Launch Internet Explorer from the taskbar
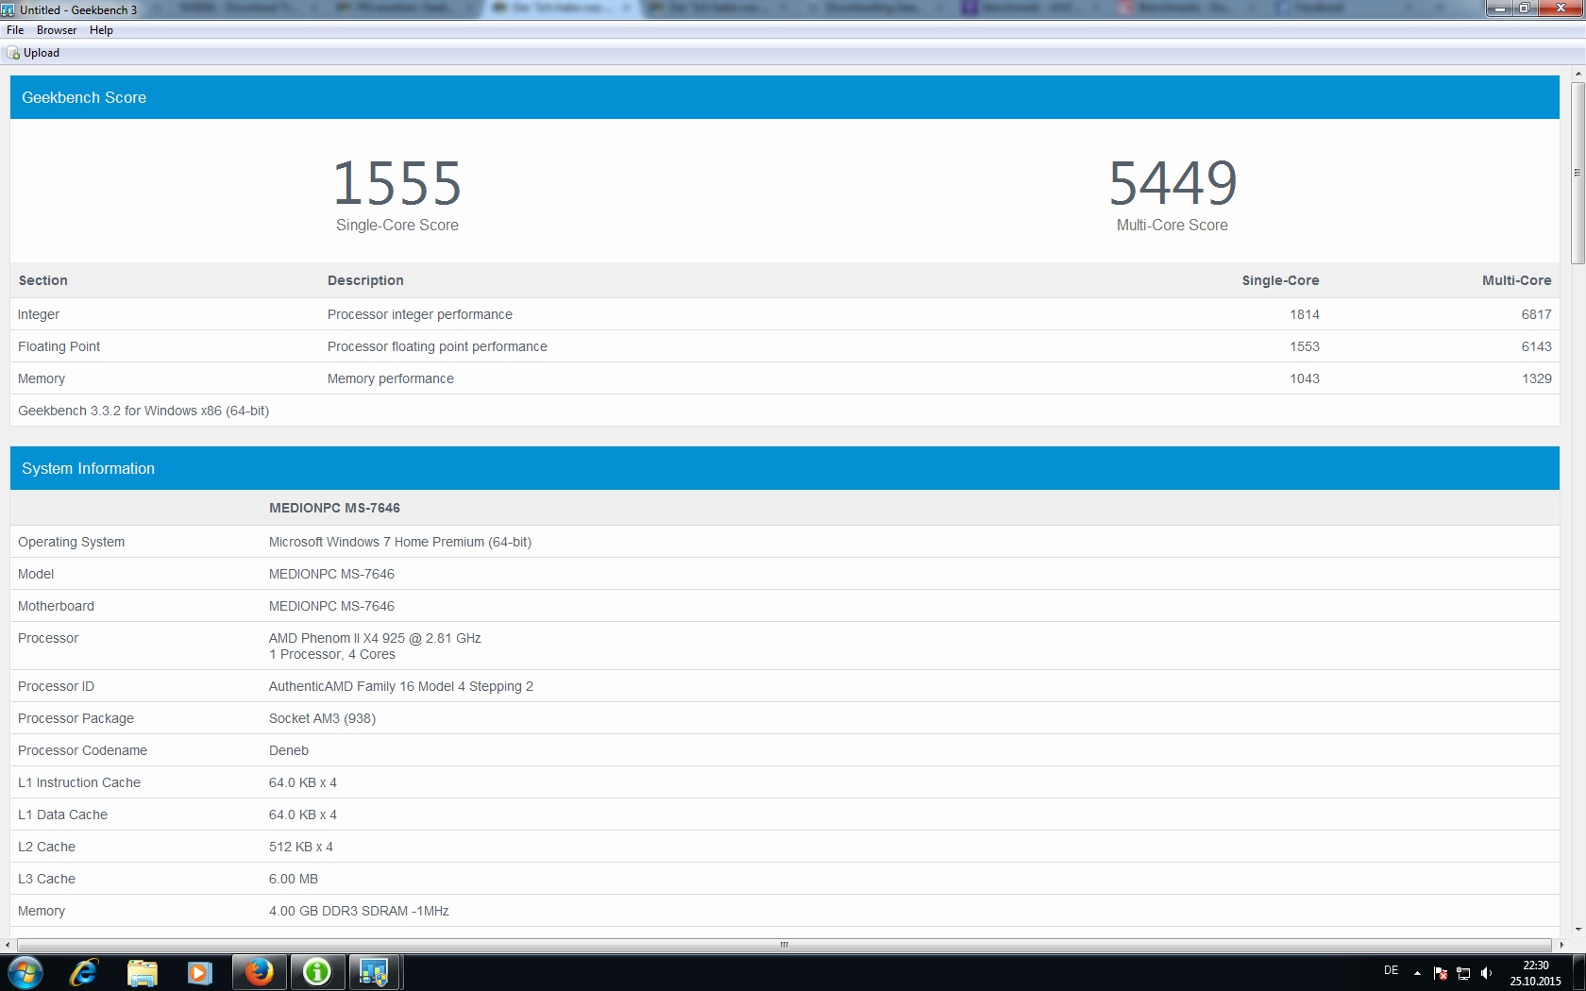Image resolution: width=1586 pixels, height=991 pixels. (x=84, y=972)
